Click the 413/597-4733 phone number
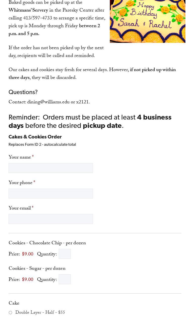The height and width of the screenshot is (318, 194). coord(38,18)
